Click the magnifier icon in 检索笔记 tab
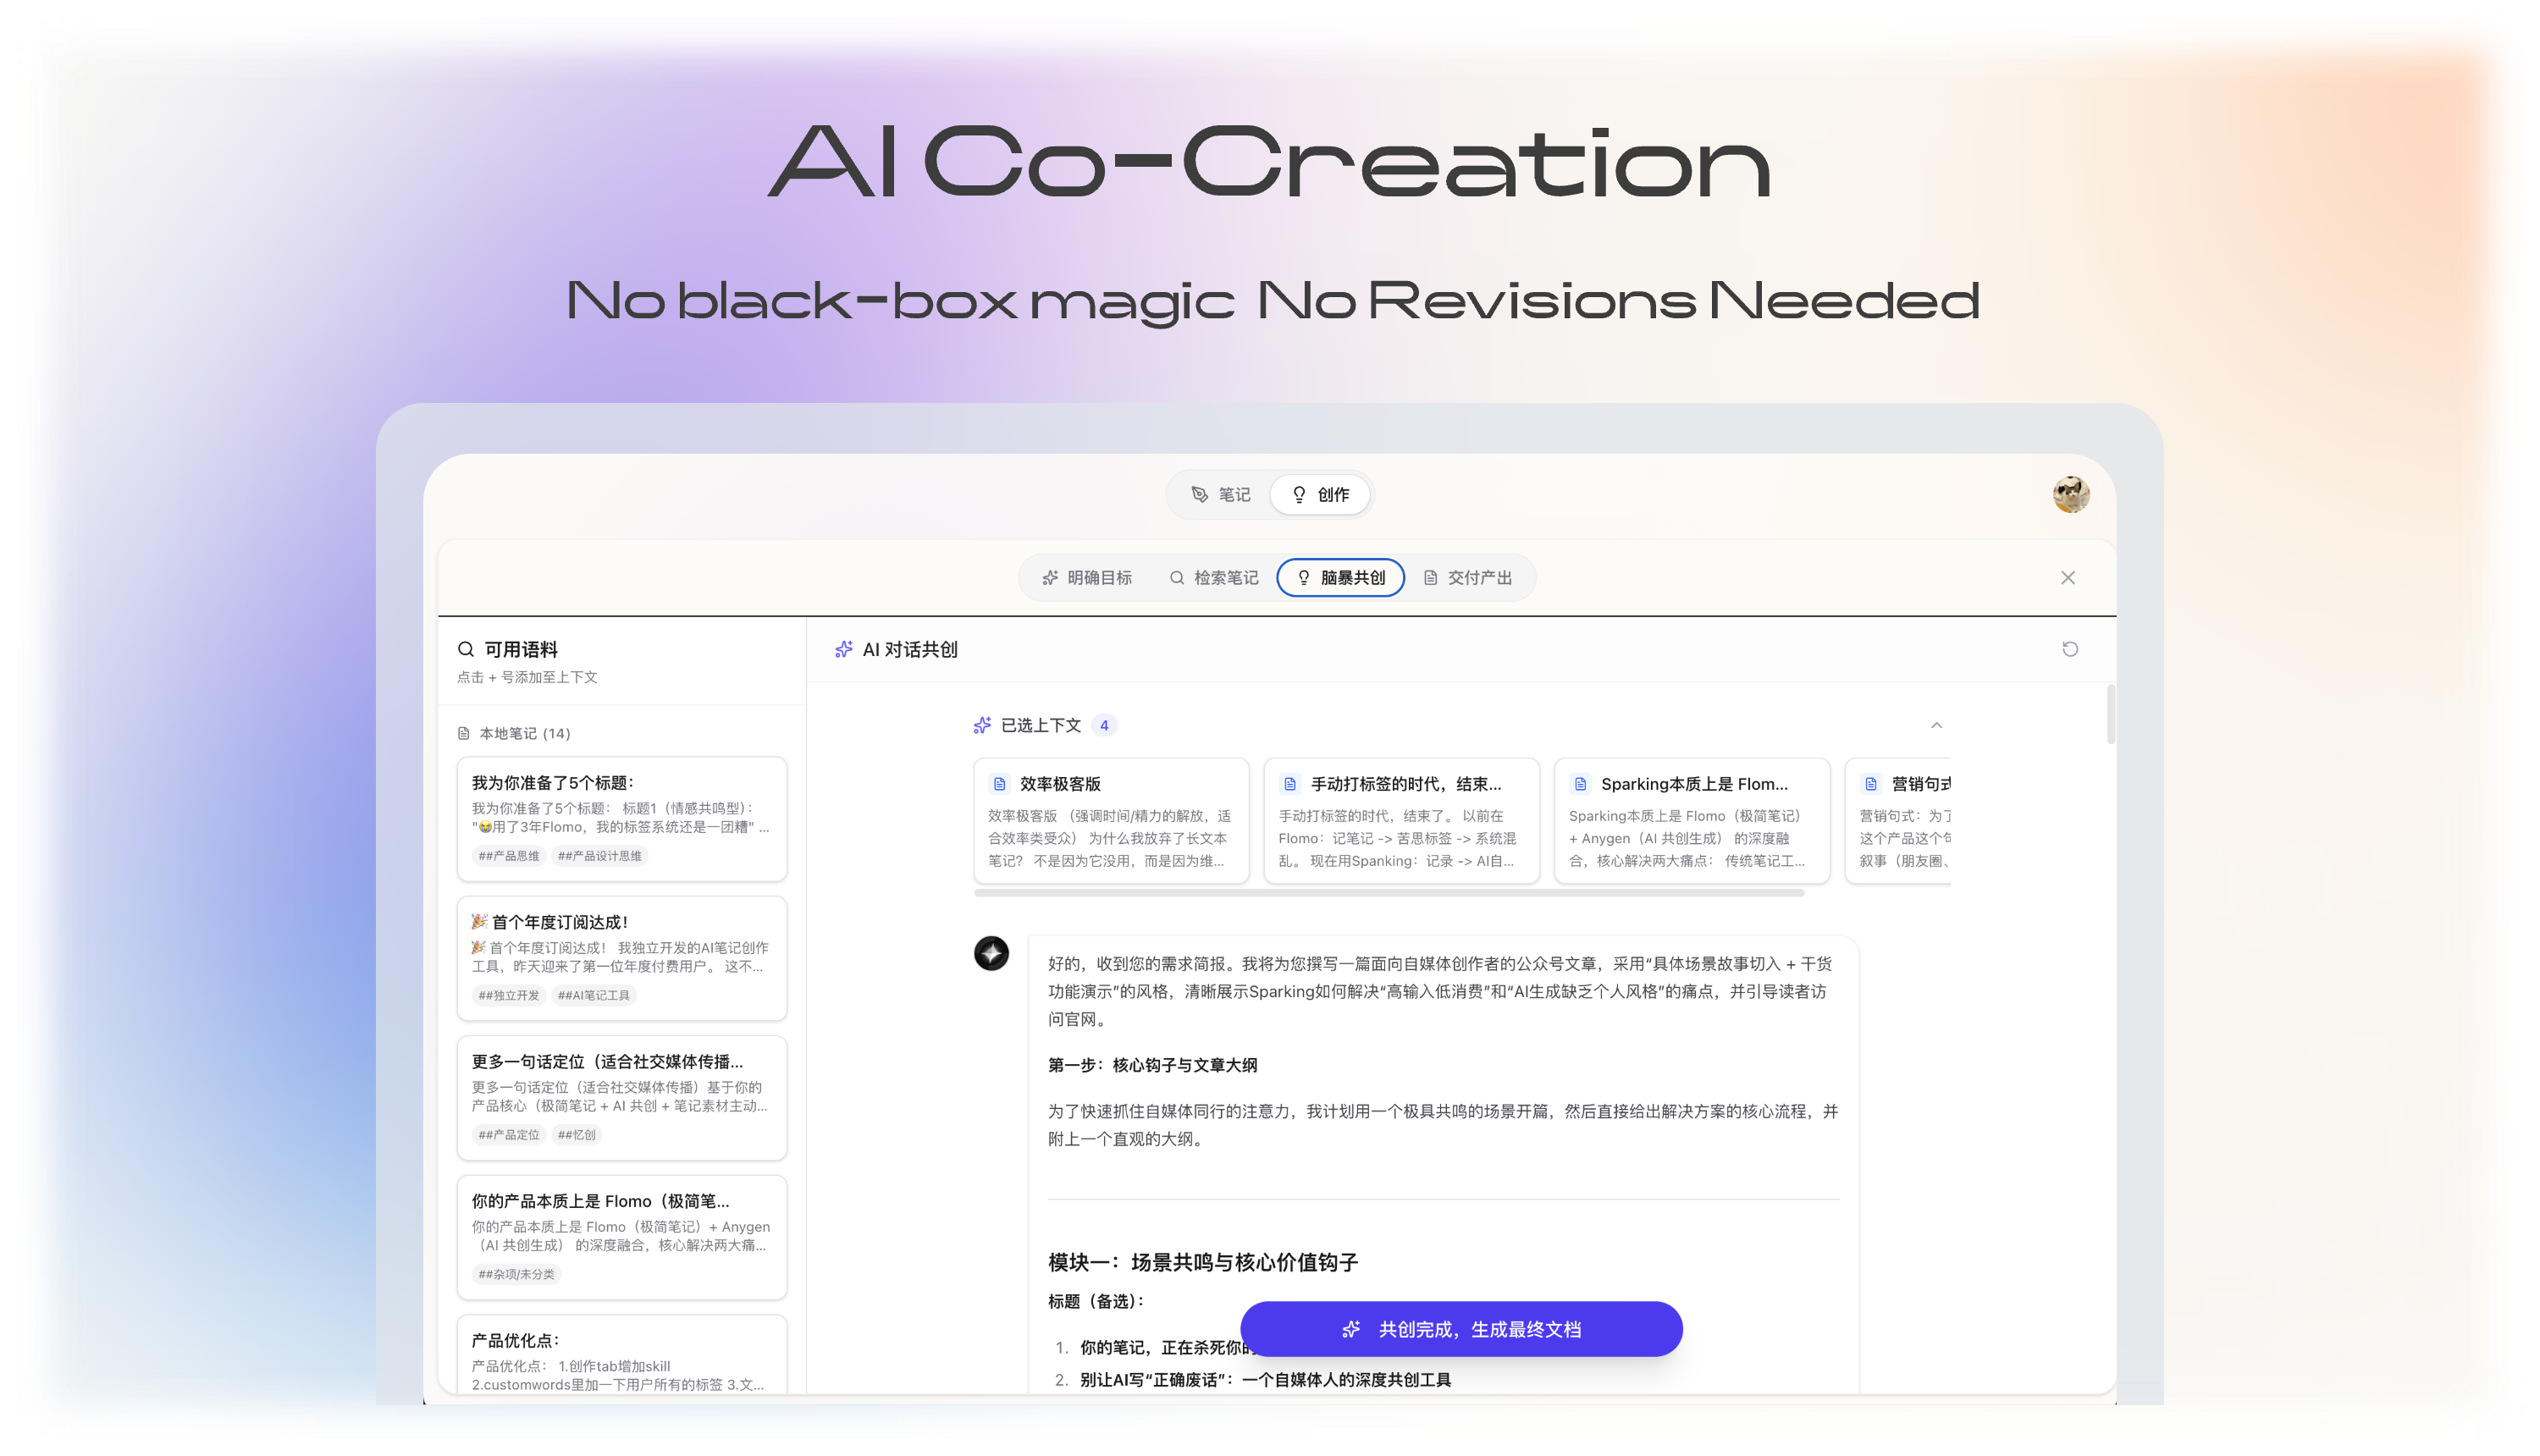Image resolution: width=2540 pixels, height=1456 pixels. point(1177,577)
